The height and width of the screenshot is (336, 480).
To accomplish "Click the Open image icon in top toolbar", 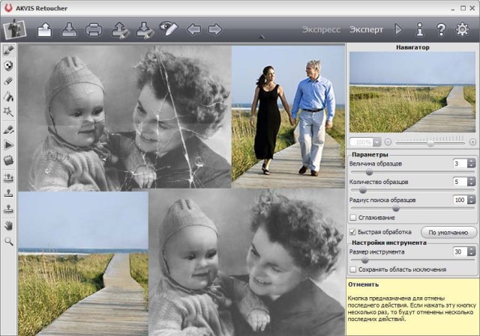I will pos(43,30).
